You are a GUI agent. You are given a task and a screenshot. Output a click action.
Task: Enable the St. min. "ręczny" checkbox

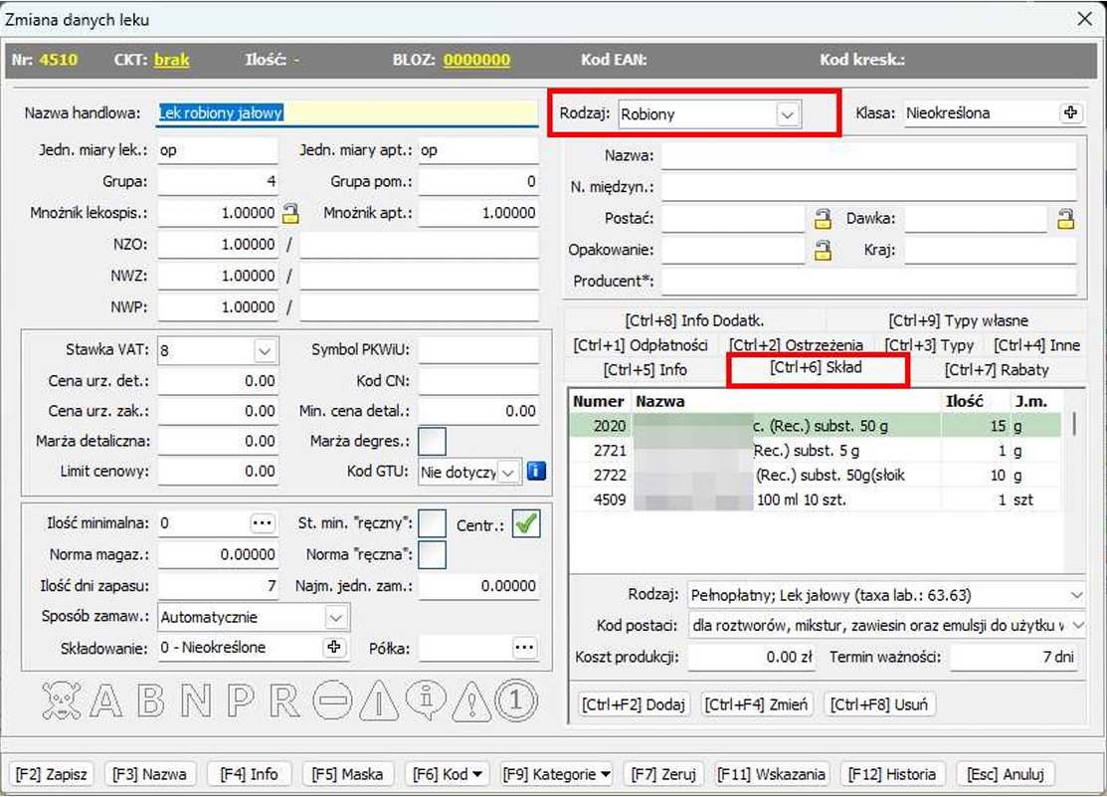click(432, 523)
